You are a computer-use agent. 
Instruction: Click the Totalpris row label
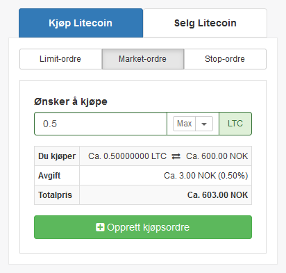point(55,195)
